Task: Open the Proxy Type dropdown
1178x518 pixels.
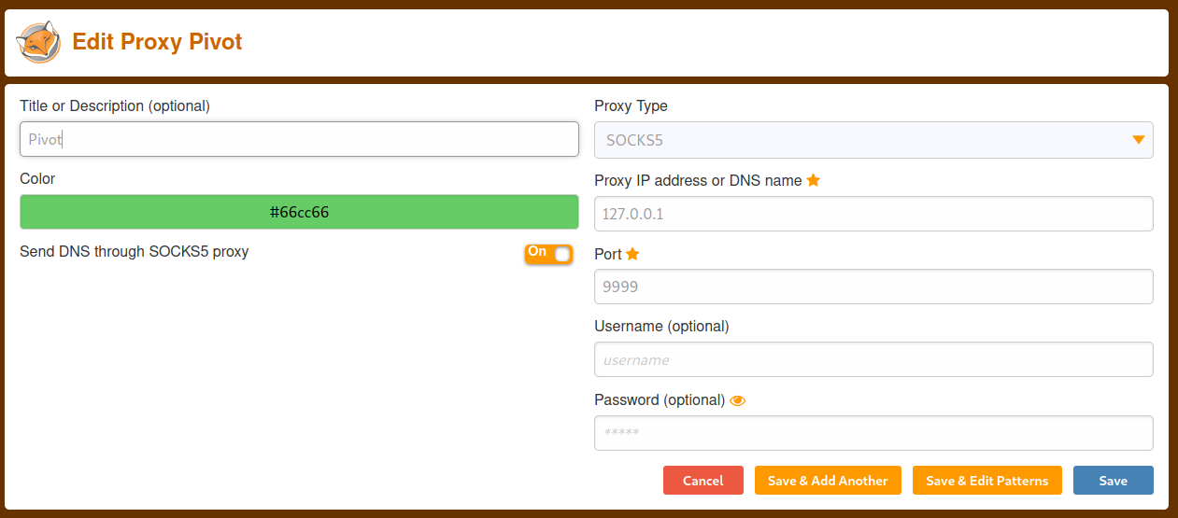Action: pos(873,140)
